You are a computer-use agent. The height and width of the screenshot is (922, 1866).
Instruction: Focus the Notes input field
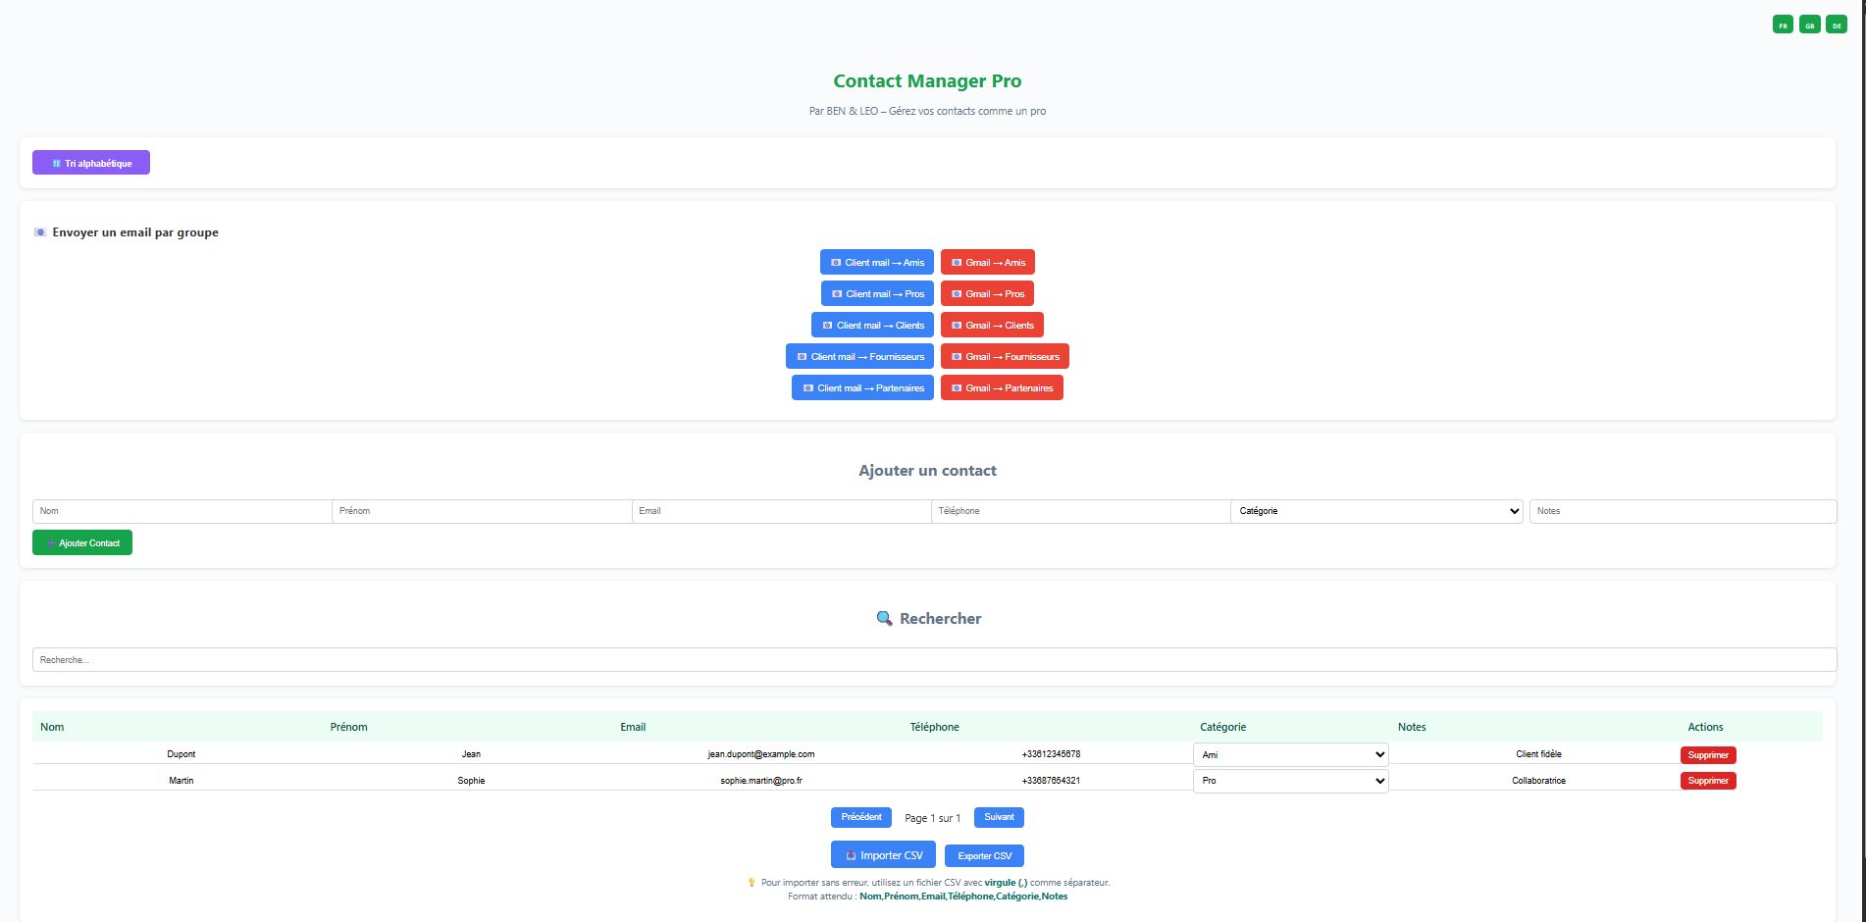coord(1683,511)
